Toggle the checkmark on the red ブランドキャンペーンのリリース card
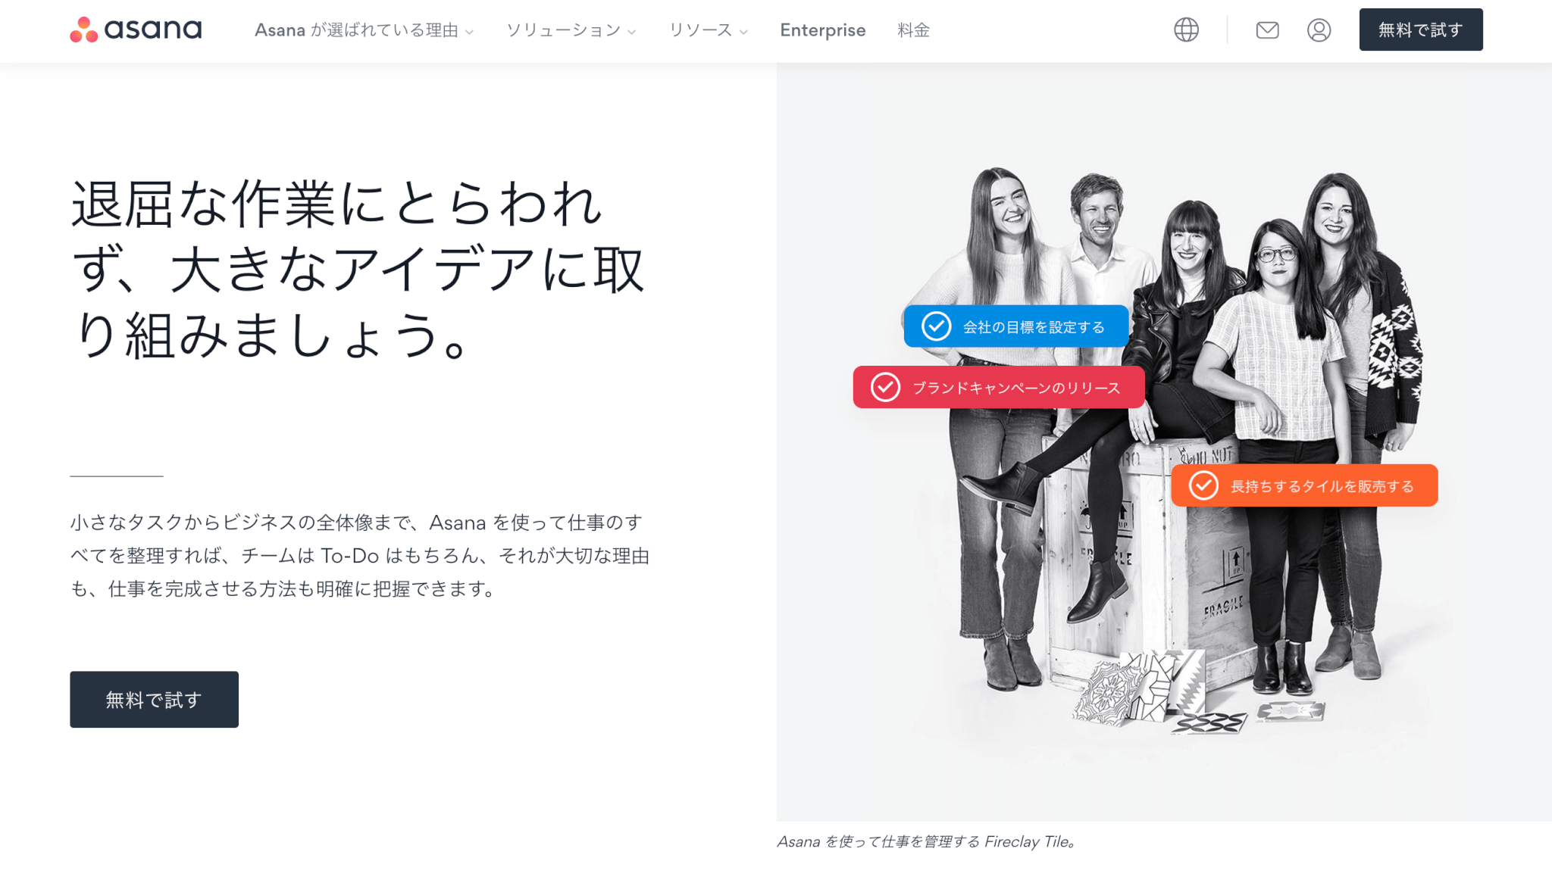 point(885,387)
